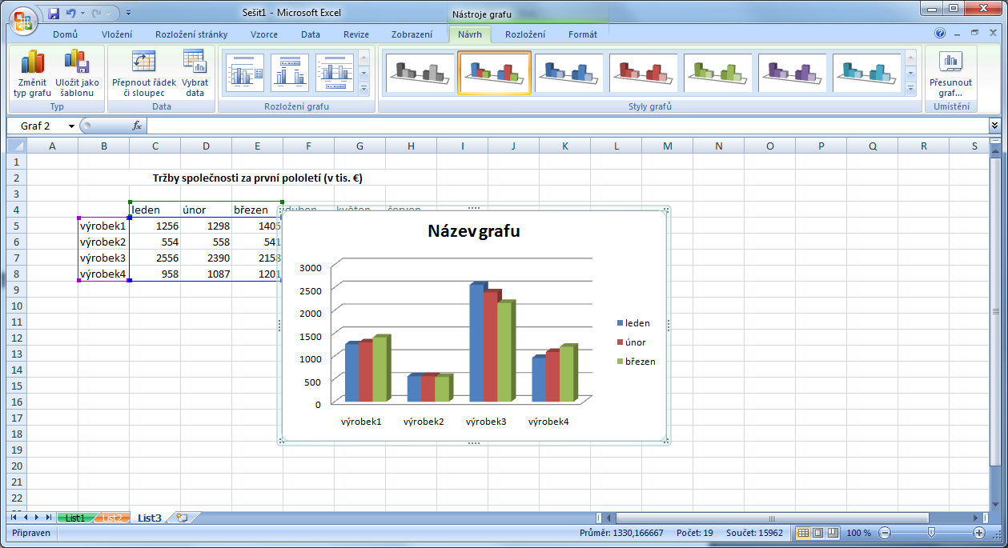Select the second chart layout thumbnail
1008x548 pixels.
coord(289,74)
